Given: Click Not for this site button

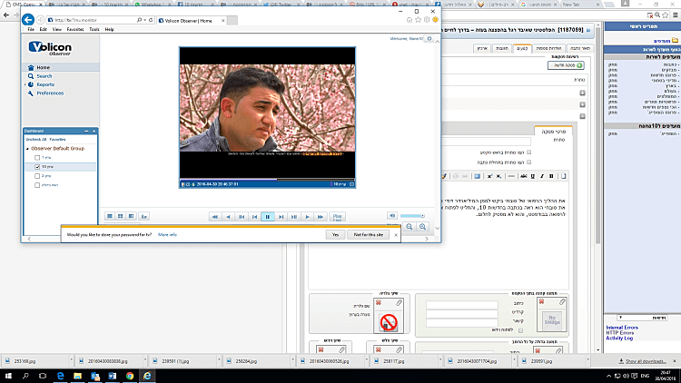Looking at the screenshot, I should pyautogui.click(x=370, y=234).
